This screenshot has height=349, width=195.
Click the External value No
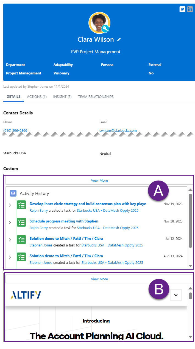pos(151,73)
